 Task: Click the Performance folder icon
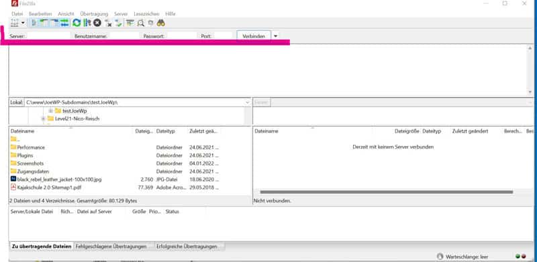click(x=13, y=147)
